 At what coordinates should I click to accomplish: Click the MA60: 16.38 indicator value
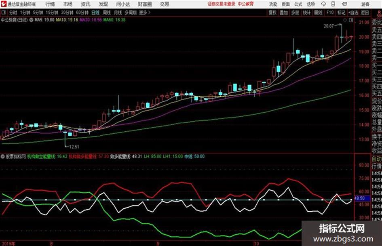(x=114, y=20)
